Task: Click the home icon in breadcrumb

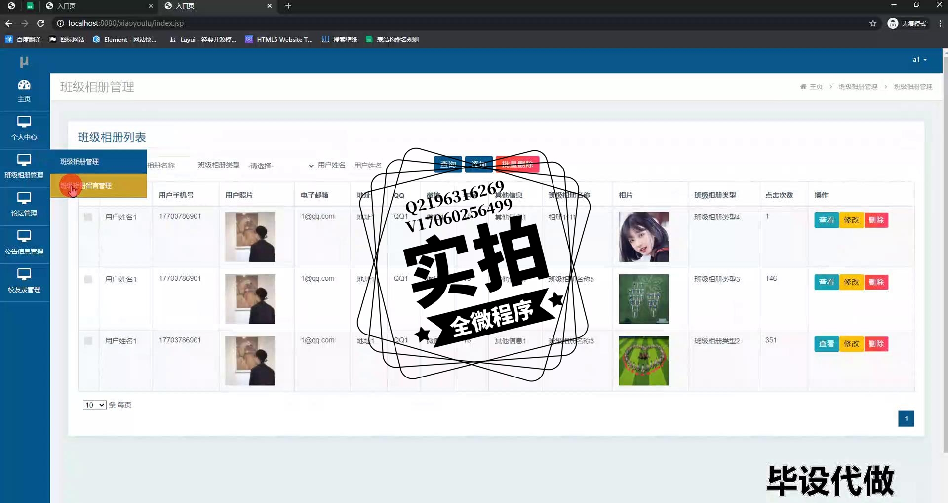Action: coord(803,86)
